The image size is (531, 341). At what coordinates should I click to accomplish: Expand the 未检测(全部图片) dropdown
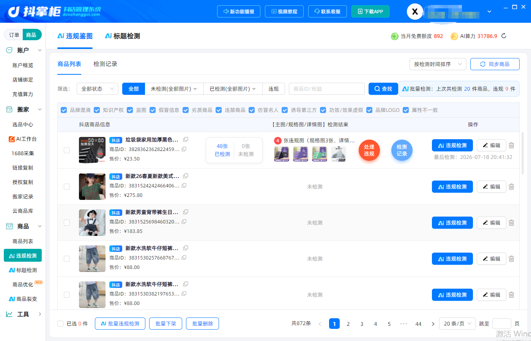[x=174, y=89]
